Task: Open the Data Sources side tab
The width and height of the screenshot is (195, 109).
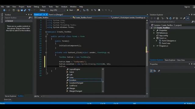Action: [x=2, y=18]
